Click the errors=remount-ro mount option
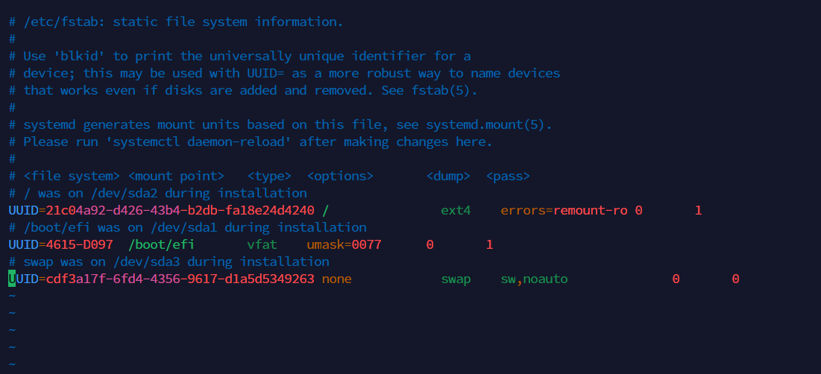This screenshot has height=374, width=821. [564, 210]
